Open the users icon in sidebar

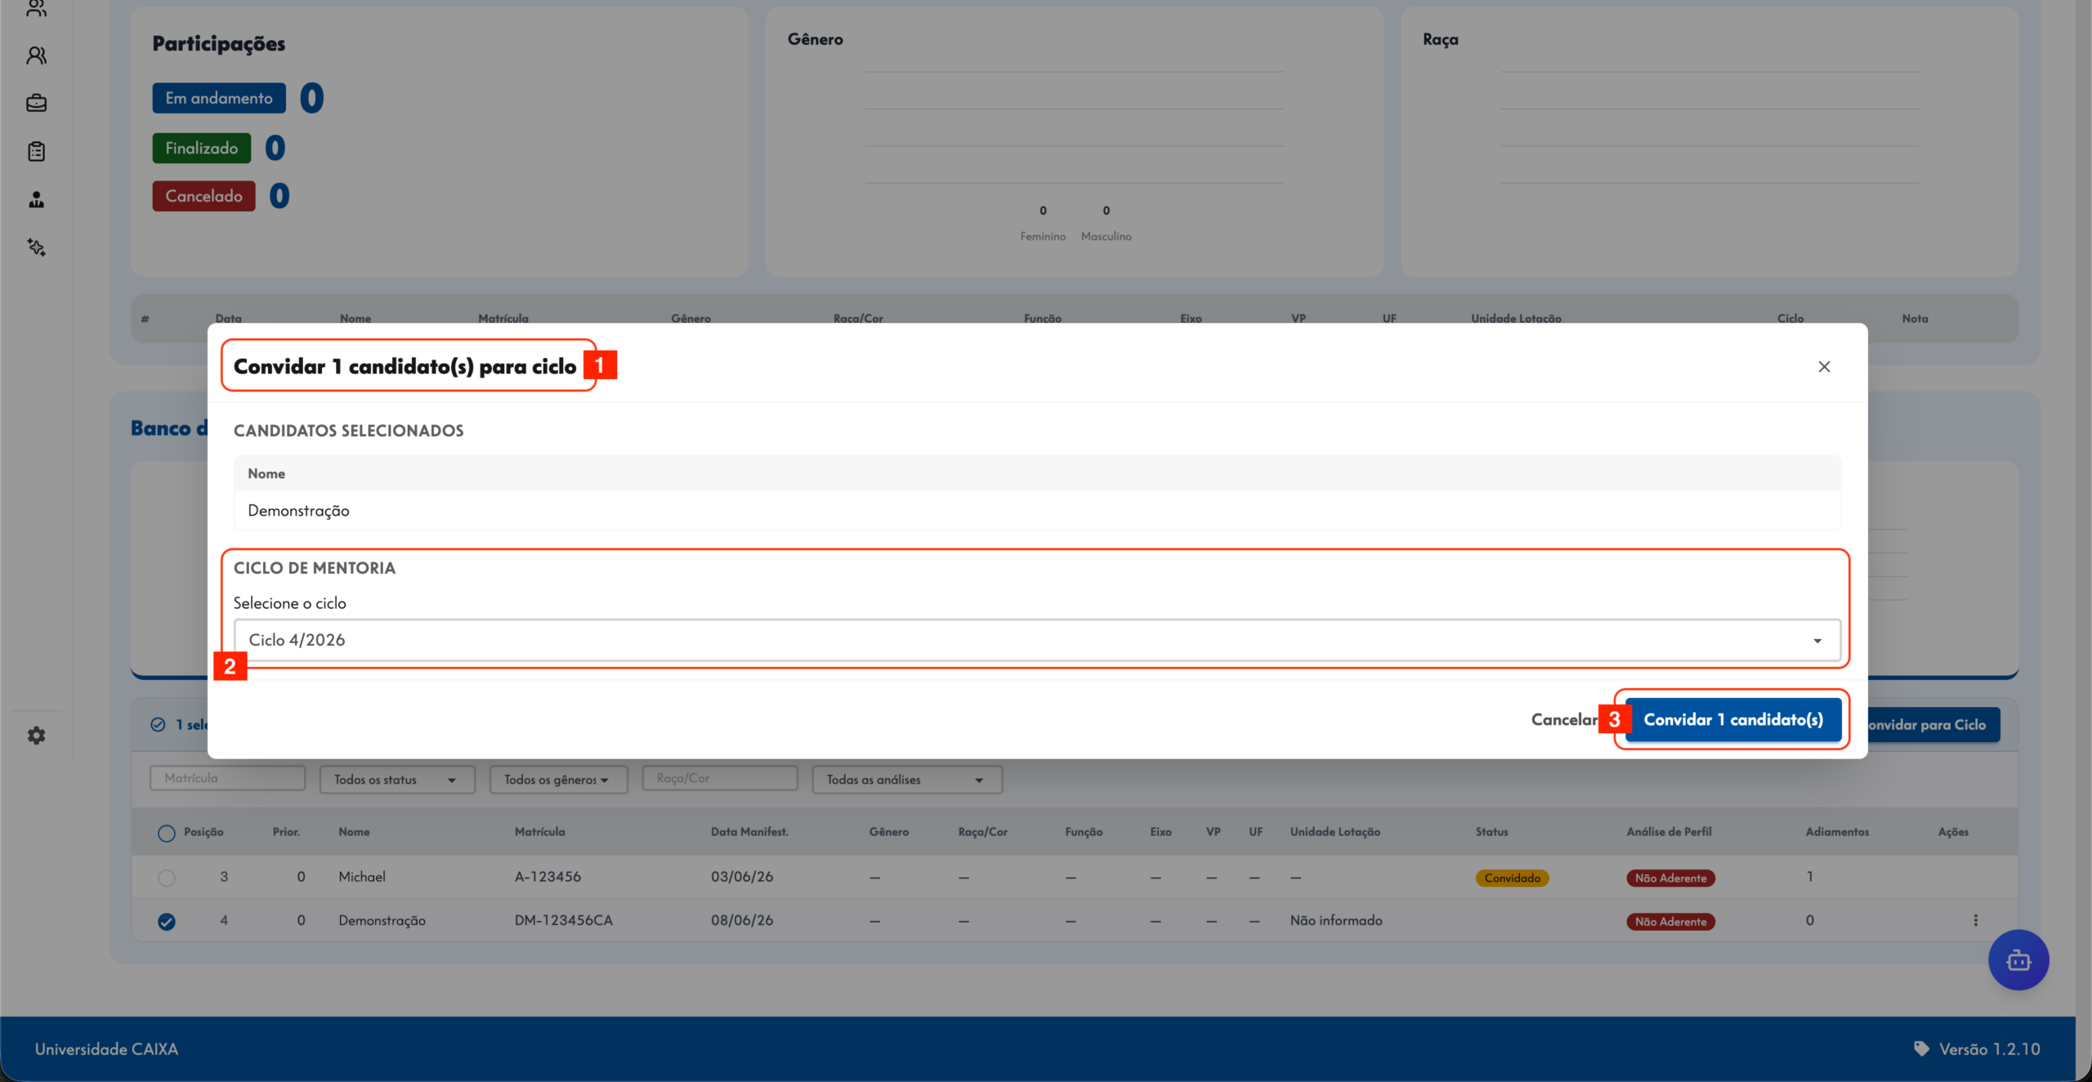coord(36,56)
